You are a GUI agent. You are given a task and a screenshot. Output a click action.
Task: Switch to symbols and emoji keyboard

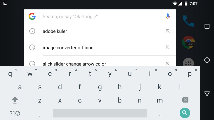point(15,113)
